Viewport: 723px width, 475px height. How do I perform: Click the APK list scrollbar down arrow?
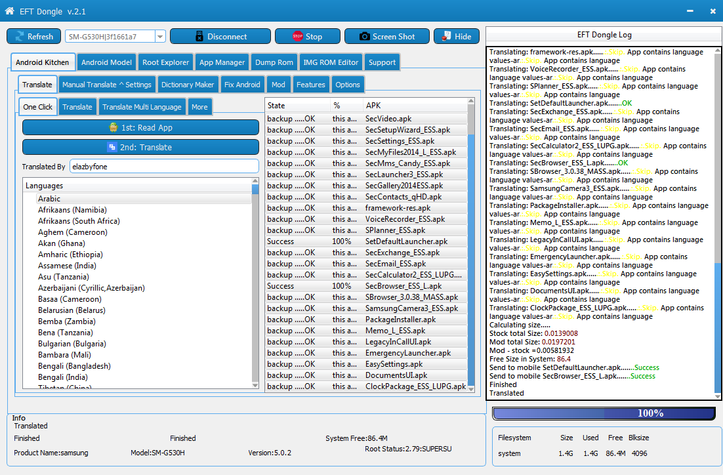471,389
